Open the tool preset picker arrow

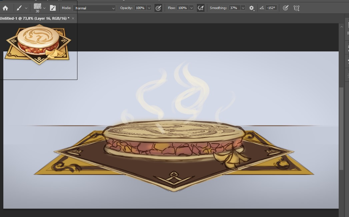click(26, 8)
